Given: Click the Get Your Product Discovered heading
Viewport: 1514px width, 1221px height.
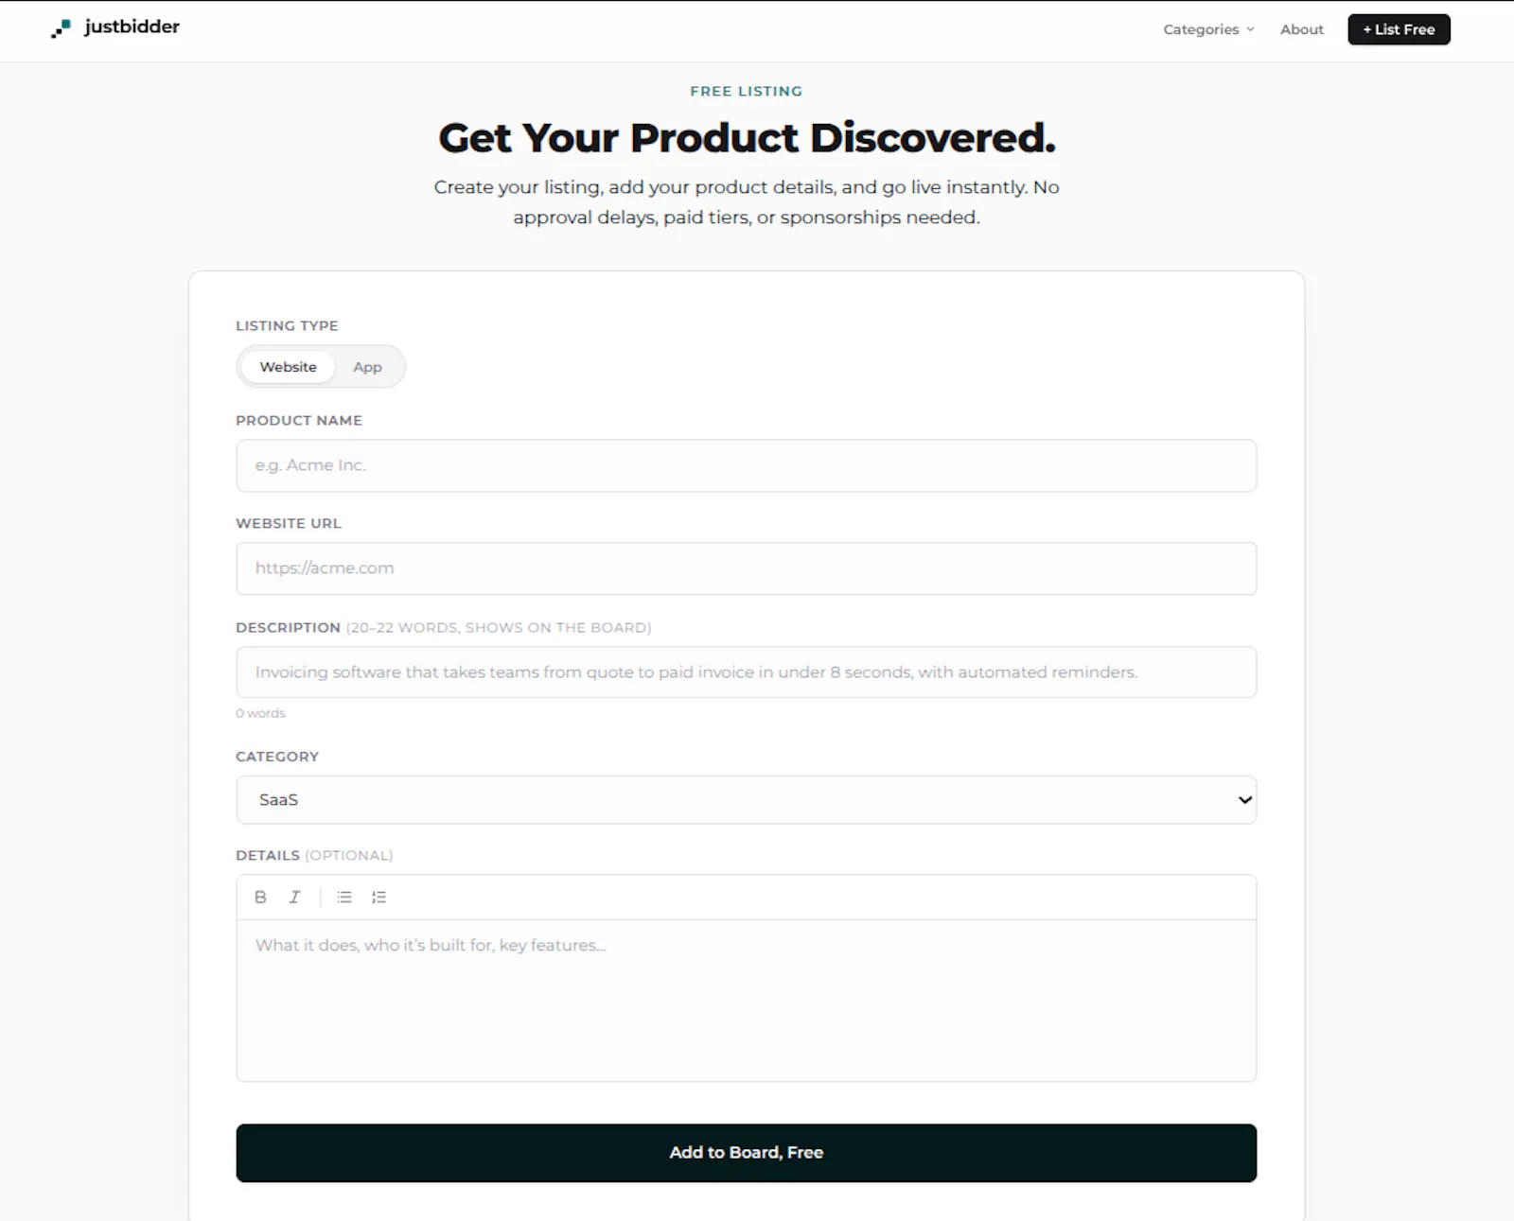Looking at the screenshot, I should (x=747, y=138).
